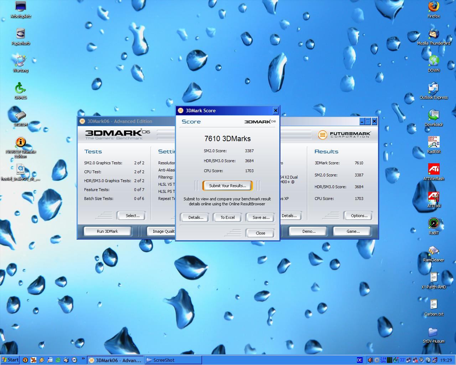Click the EVEREST quick launch icon in taskbar
456x365 pixels.
click(25, 360)
